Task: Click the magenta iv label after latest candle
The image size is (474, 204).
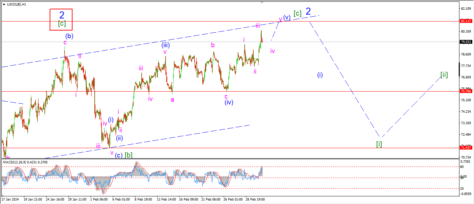Action: tap(272, 51)
